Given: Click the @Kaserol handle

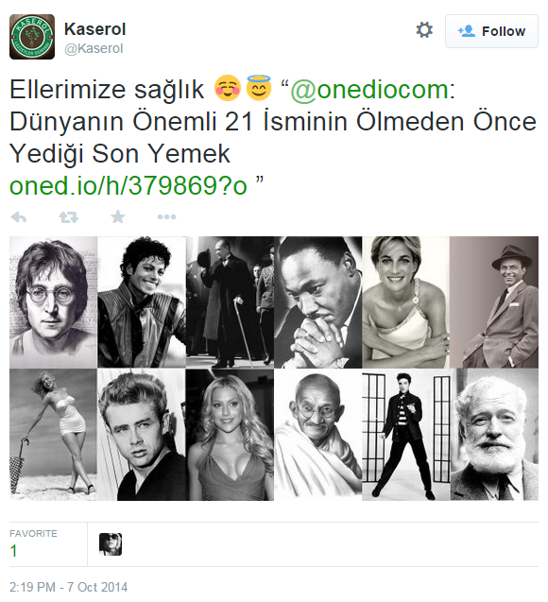Looking at the screenshot, I should click(x=94, y=49).
